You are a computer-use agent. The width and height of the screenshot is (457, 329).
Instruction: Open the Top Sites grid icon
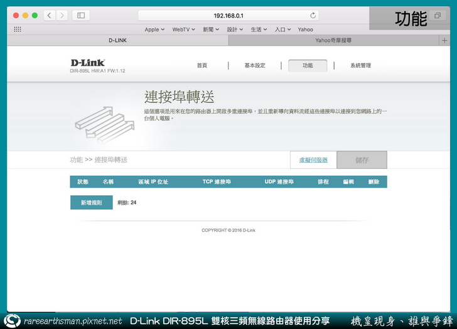coord(18,29)
